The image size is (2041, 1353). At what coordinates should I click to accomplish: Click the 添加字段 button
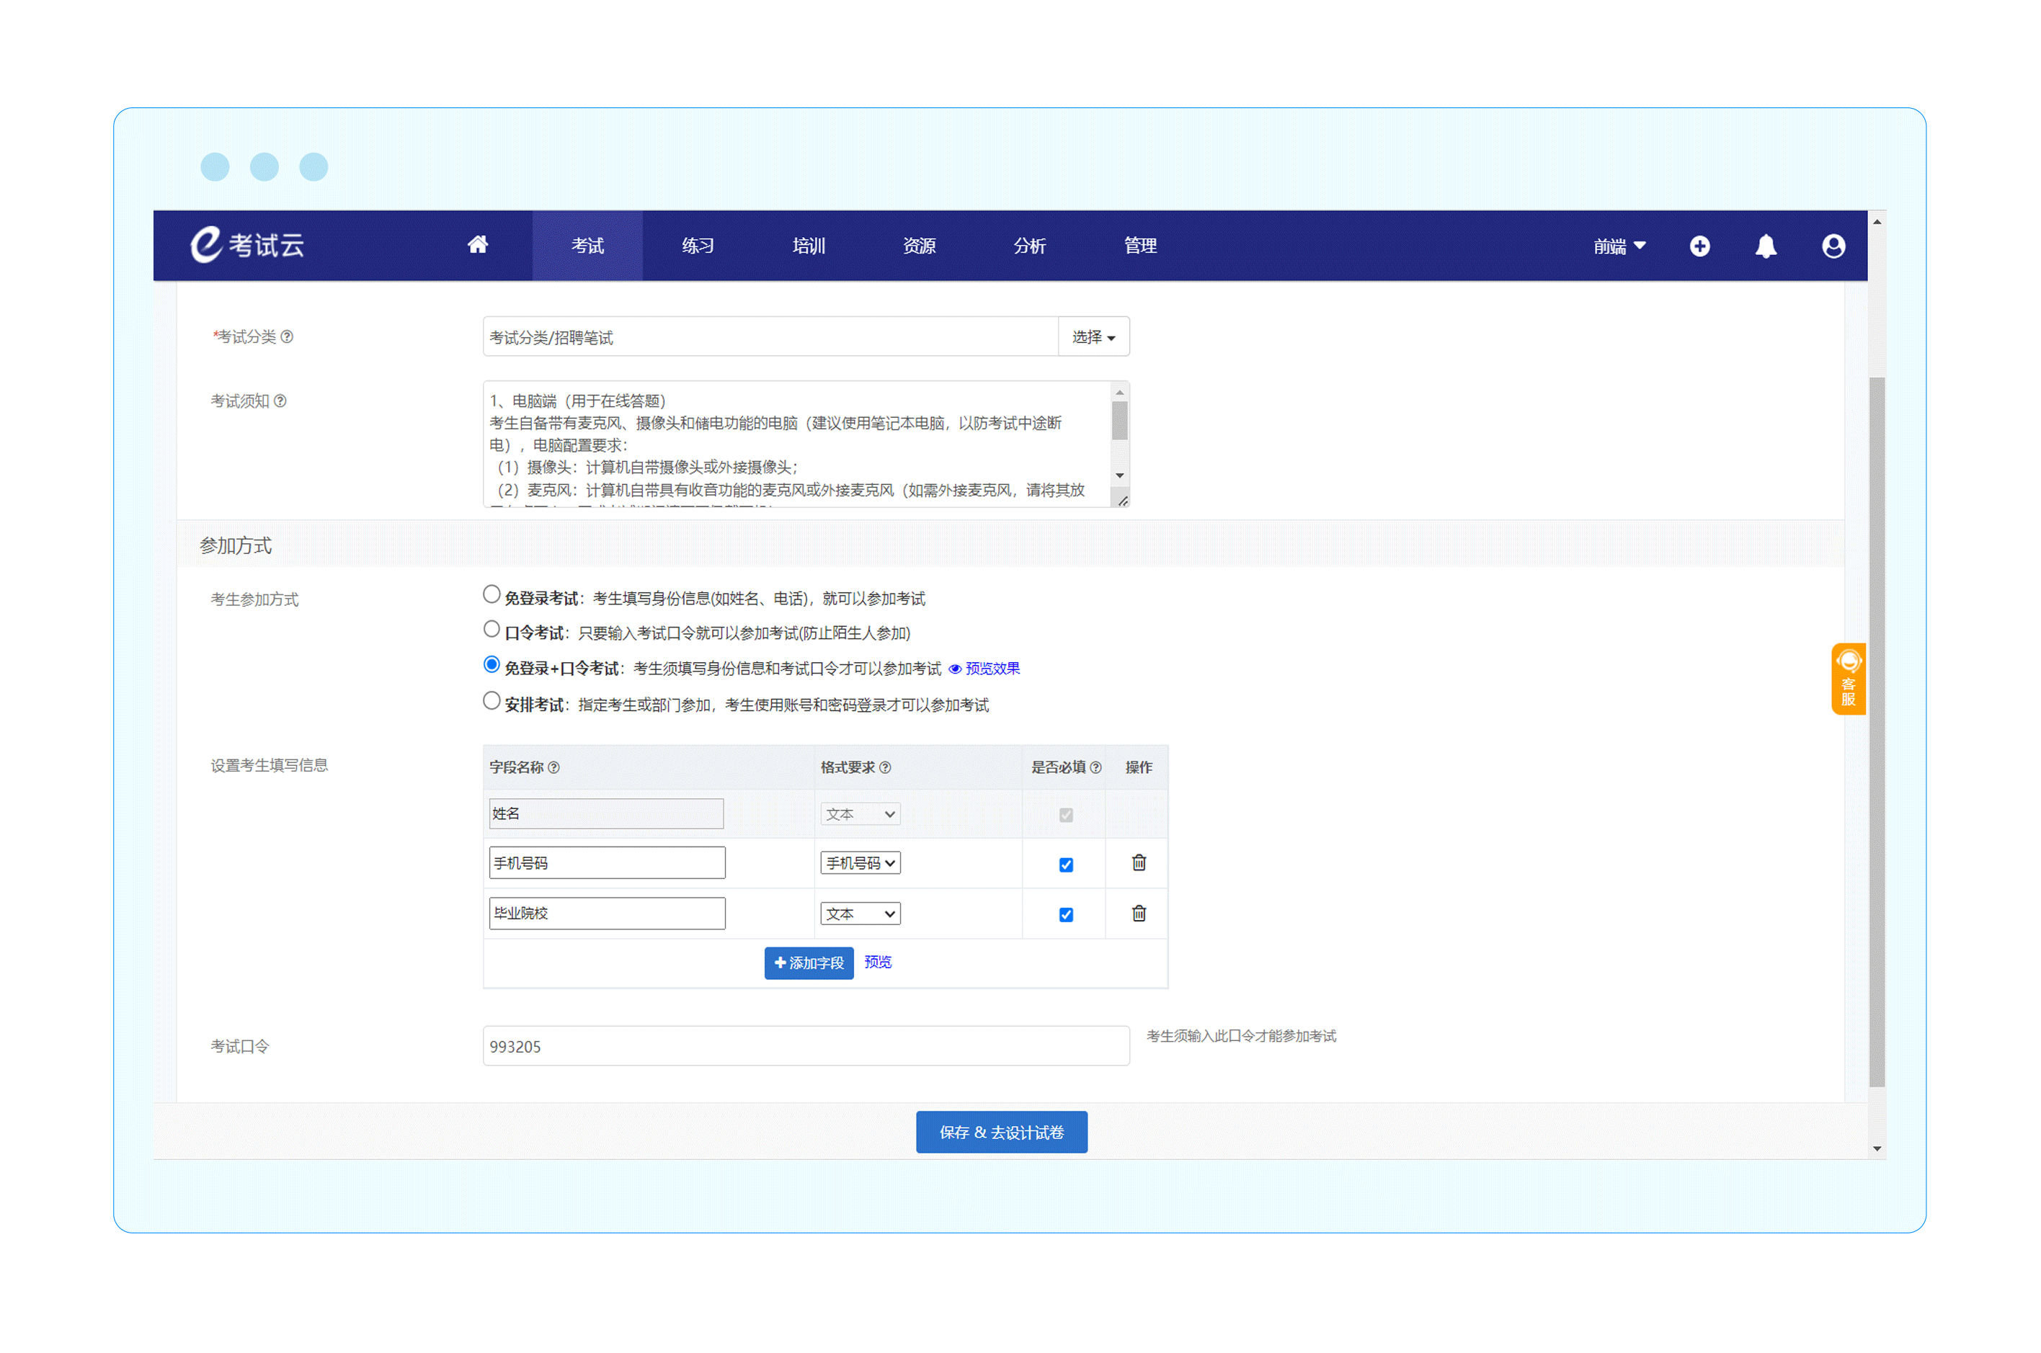[x=808, y=963]
